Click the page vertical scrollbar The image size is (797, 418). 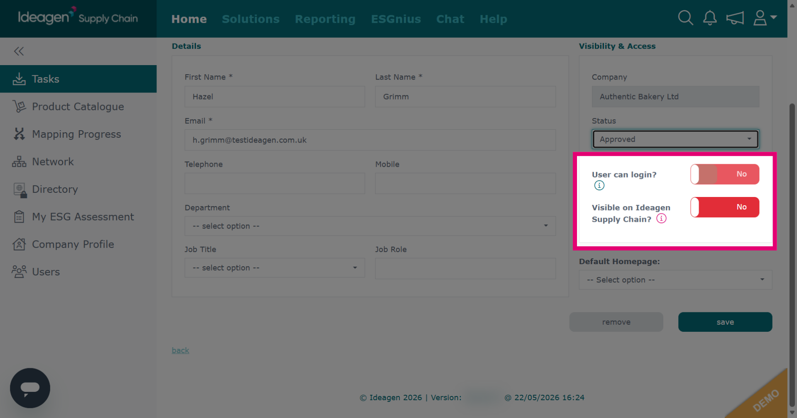pos(792,255)
